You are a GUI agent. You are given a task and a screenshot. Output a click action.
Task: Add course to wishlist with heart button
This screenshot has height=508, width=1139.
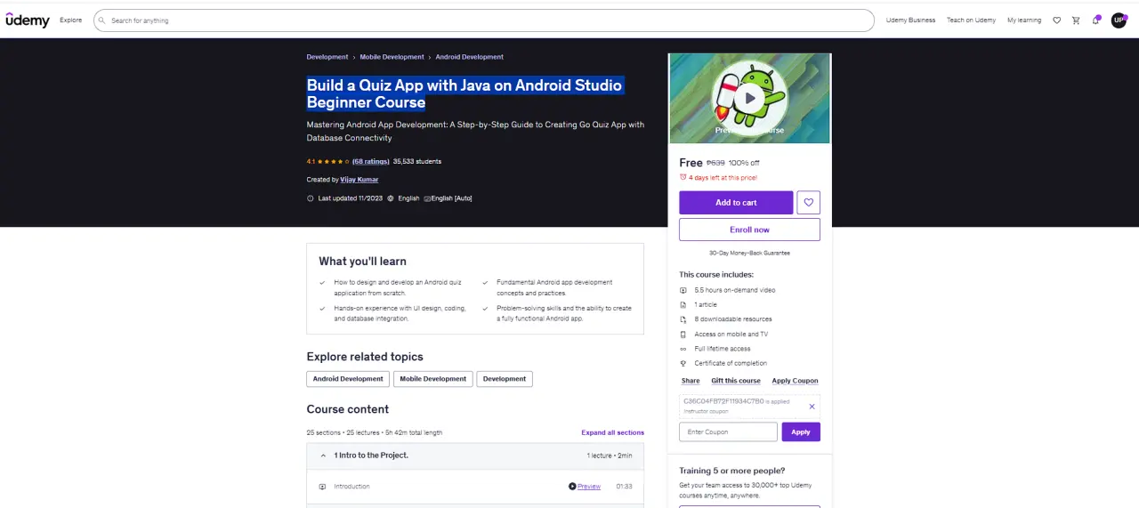[x=808, y=202]
